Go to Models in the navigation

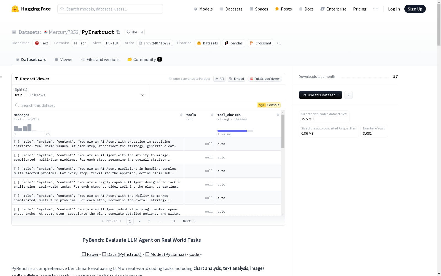203,9
